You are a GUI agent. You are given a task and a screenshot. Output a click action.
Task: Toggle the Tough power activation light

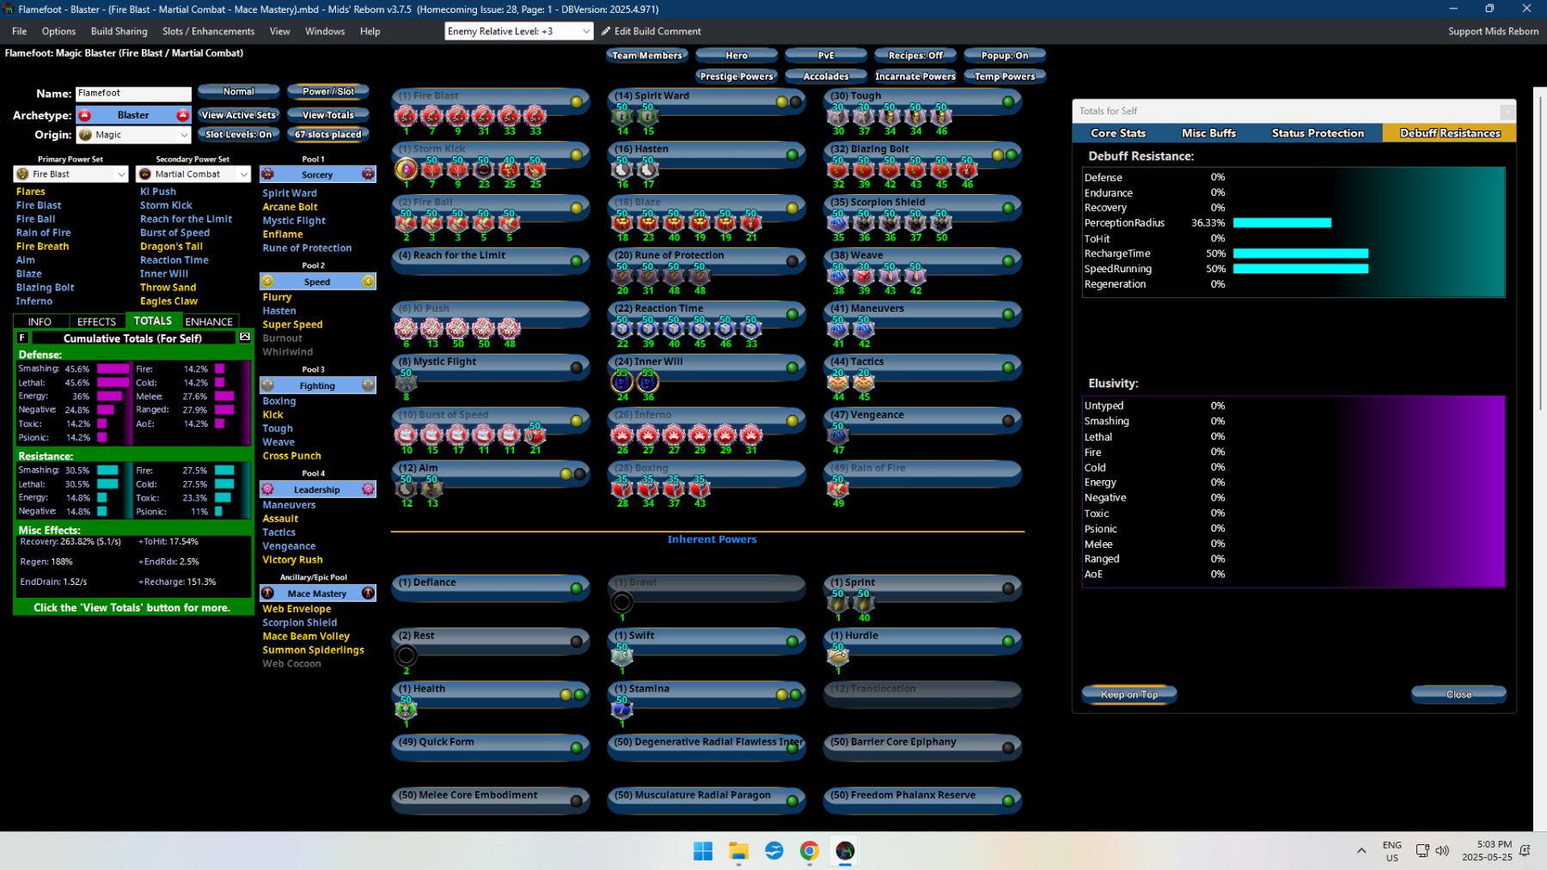pos(1007,101)
